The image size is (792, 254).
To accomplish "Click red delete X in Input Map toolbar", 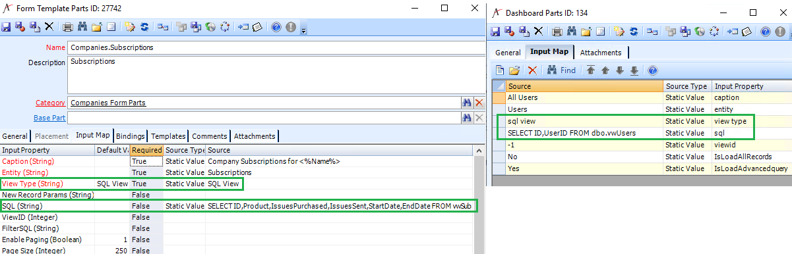I will pyautogui.click(x=533, y=70).
